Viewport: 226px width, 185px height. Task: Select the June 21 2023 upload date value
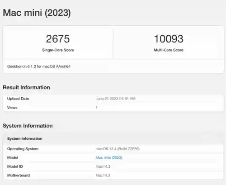[x=116, y=99]
